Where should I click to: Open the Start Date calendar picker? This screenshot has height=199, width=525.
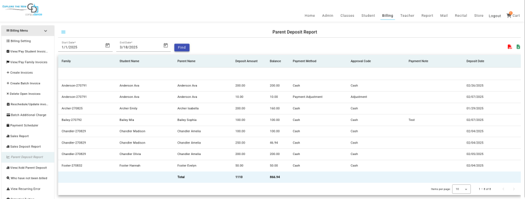point(108,46)
